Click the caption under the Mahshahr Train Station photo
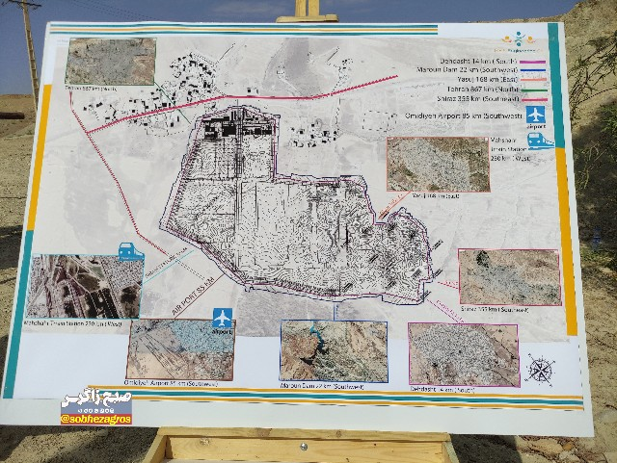The image size is (617, 463). pos(73,323)
